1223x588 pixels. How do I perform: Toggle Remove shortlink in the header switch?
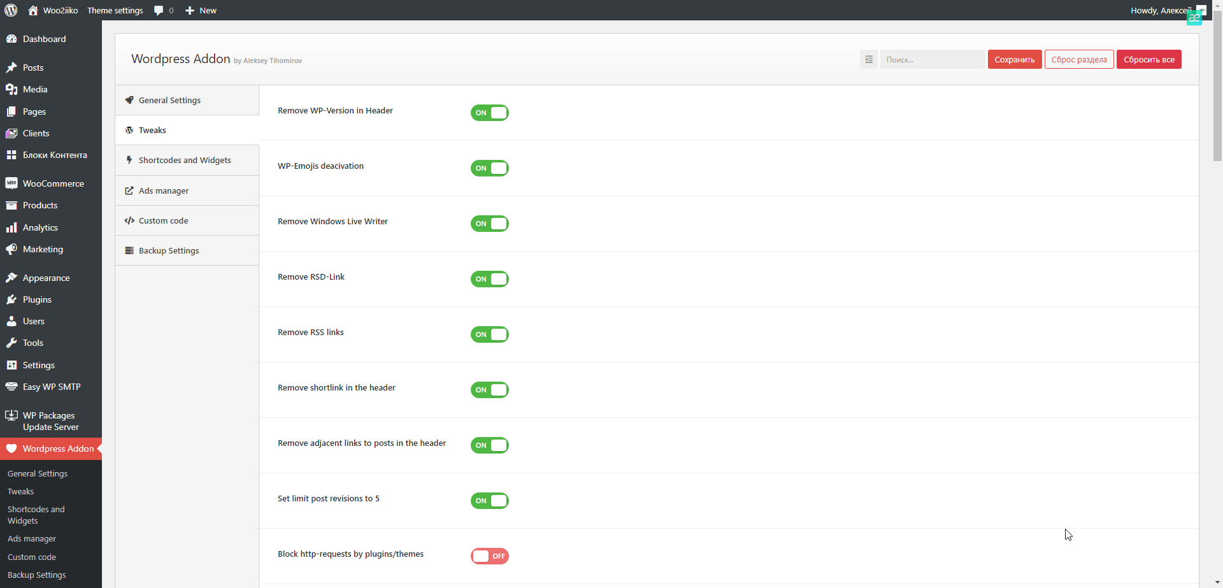click(490, 390)
